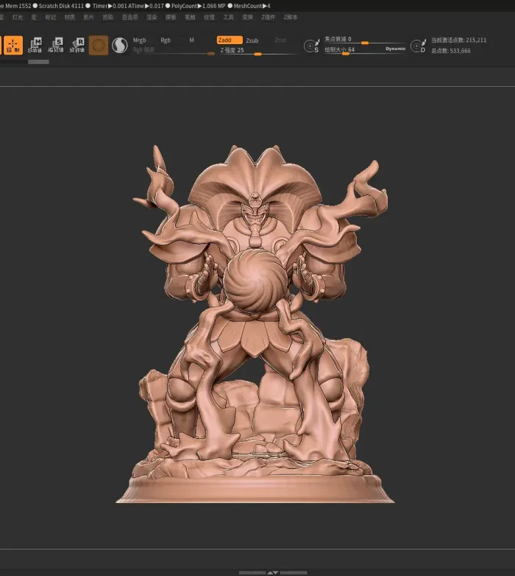Open the 纹理 (Texture) menu

click(x=209, y=17)
